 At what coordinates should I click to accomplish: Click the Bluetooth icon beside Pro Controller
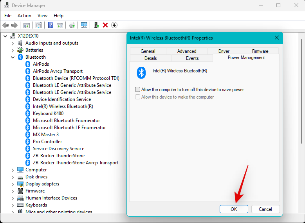point(28,142)
